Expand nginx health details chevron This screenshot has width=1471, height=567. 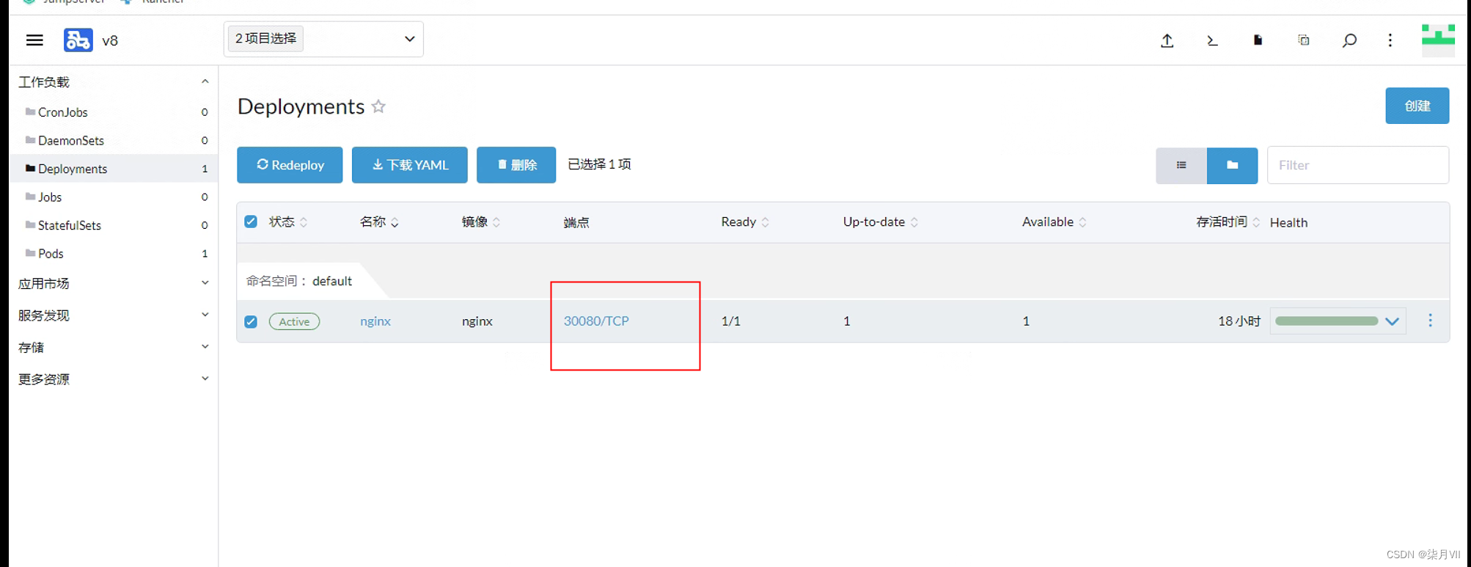click(x=1392, y=321)
